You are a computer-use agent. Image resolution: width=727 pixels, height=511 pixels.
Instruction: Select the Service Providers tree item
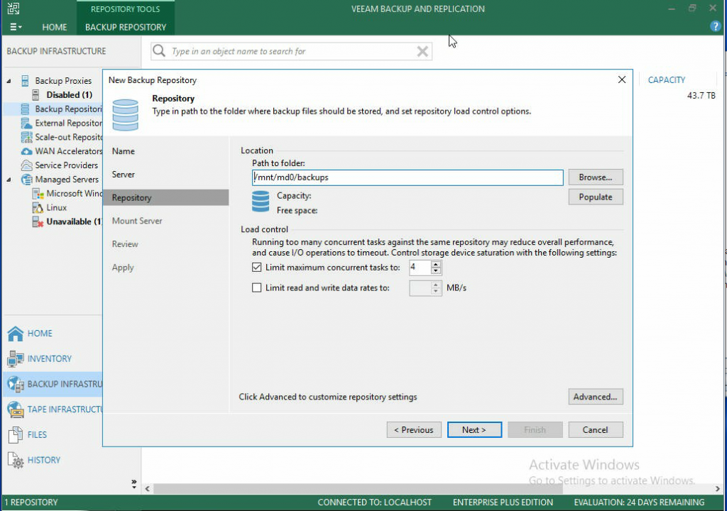click(x=66, y=165)
